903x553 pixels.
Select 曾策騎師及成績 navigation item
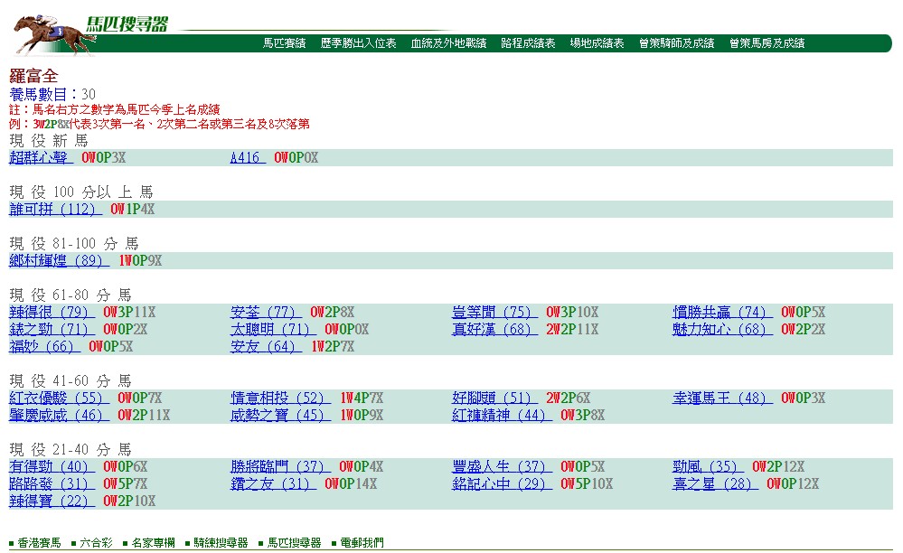677,43
